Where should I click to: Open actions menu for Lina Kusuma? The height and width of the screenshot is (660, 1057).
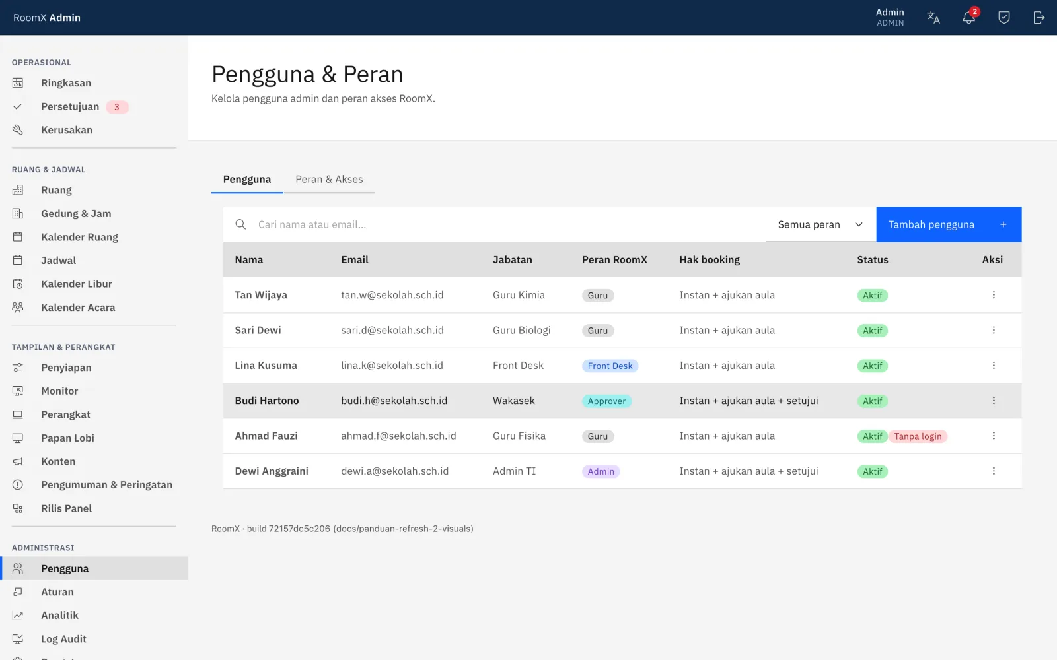pos(994,366)
